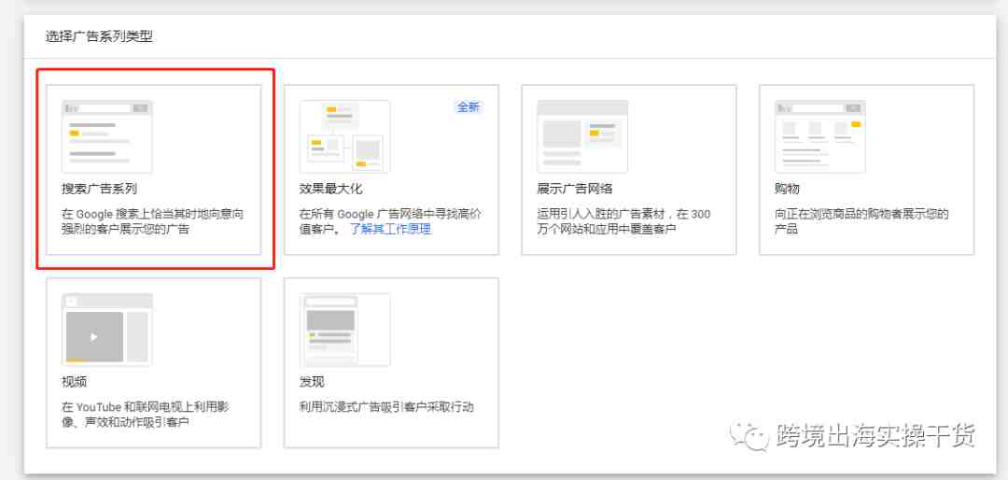Click the Display Network (展示广告网络) illustration
Image resolution: width=1008 pixels, height=480 pixels.
pos(582,136)
